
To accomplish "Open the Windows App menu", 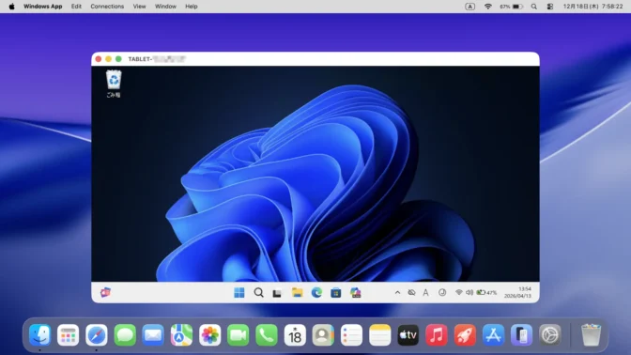I will coord(42,7).
